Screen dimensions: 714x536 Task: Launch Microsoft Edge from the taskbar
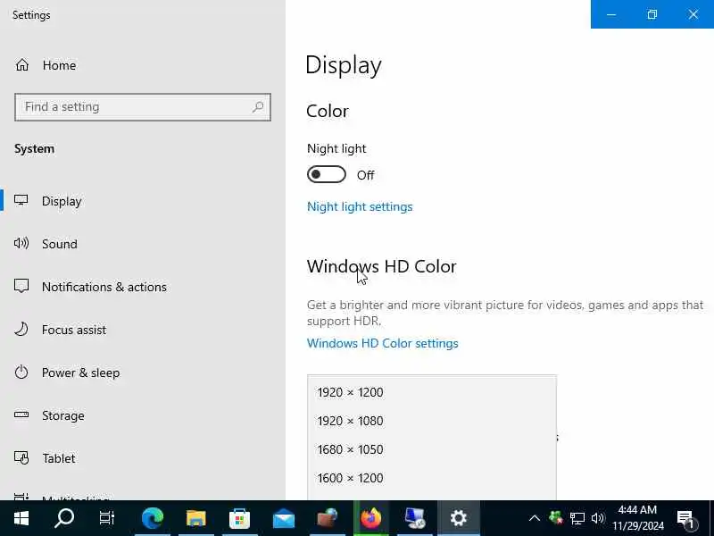click(153, 518)
